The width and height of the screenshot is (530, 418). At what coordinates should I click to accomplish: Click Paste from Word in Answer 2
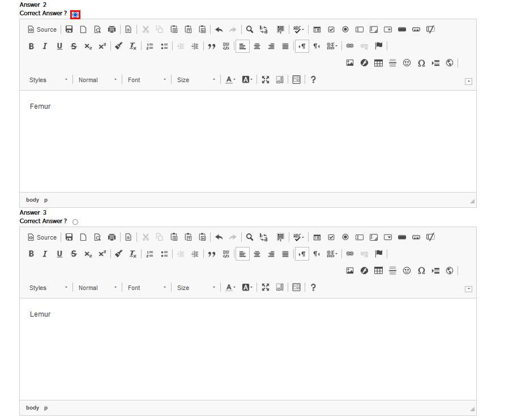click(x=203, y=29)
